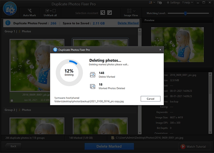
Task: Click the status bar path C:\User\Admin\Desktop\Photos
Action: (x=149, y=138)
